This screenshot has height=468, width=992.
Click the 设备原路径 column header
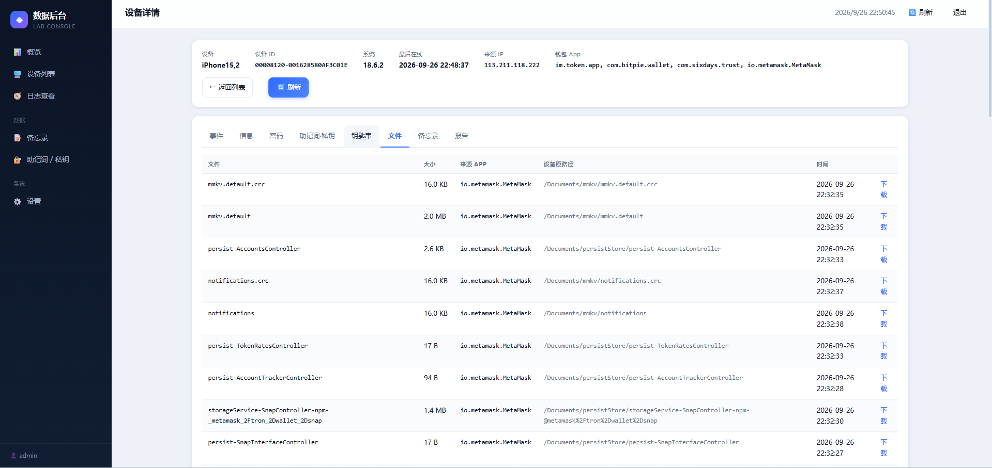(x=558, y=164)
